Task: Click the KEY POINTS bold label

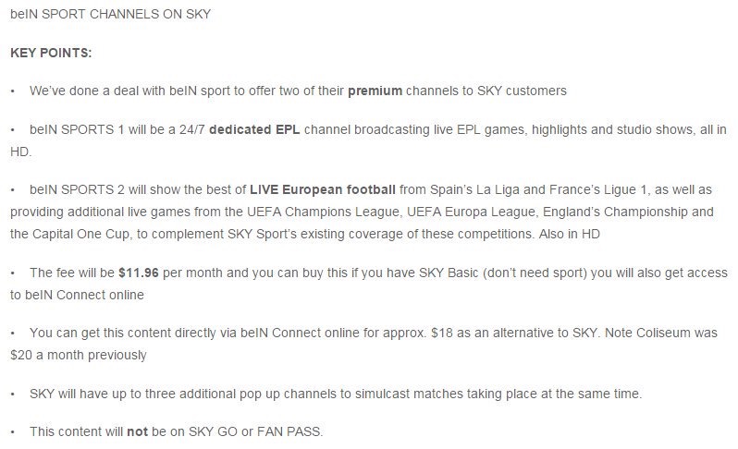Action: (51, 53)
